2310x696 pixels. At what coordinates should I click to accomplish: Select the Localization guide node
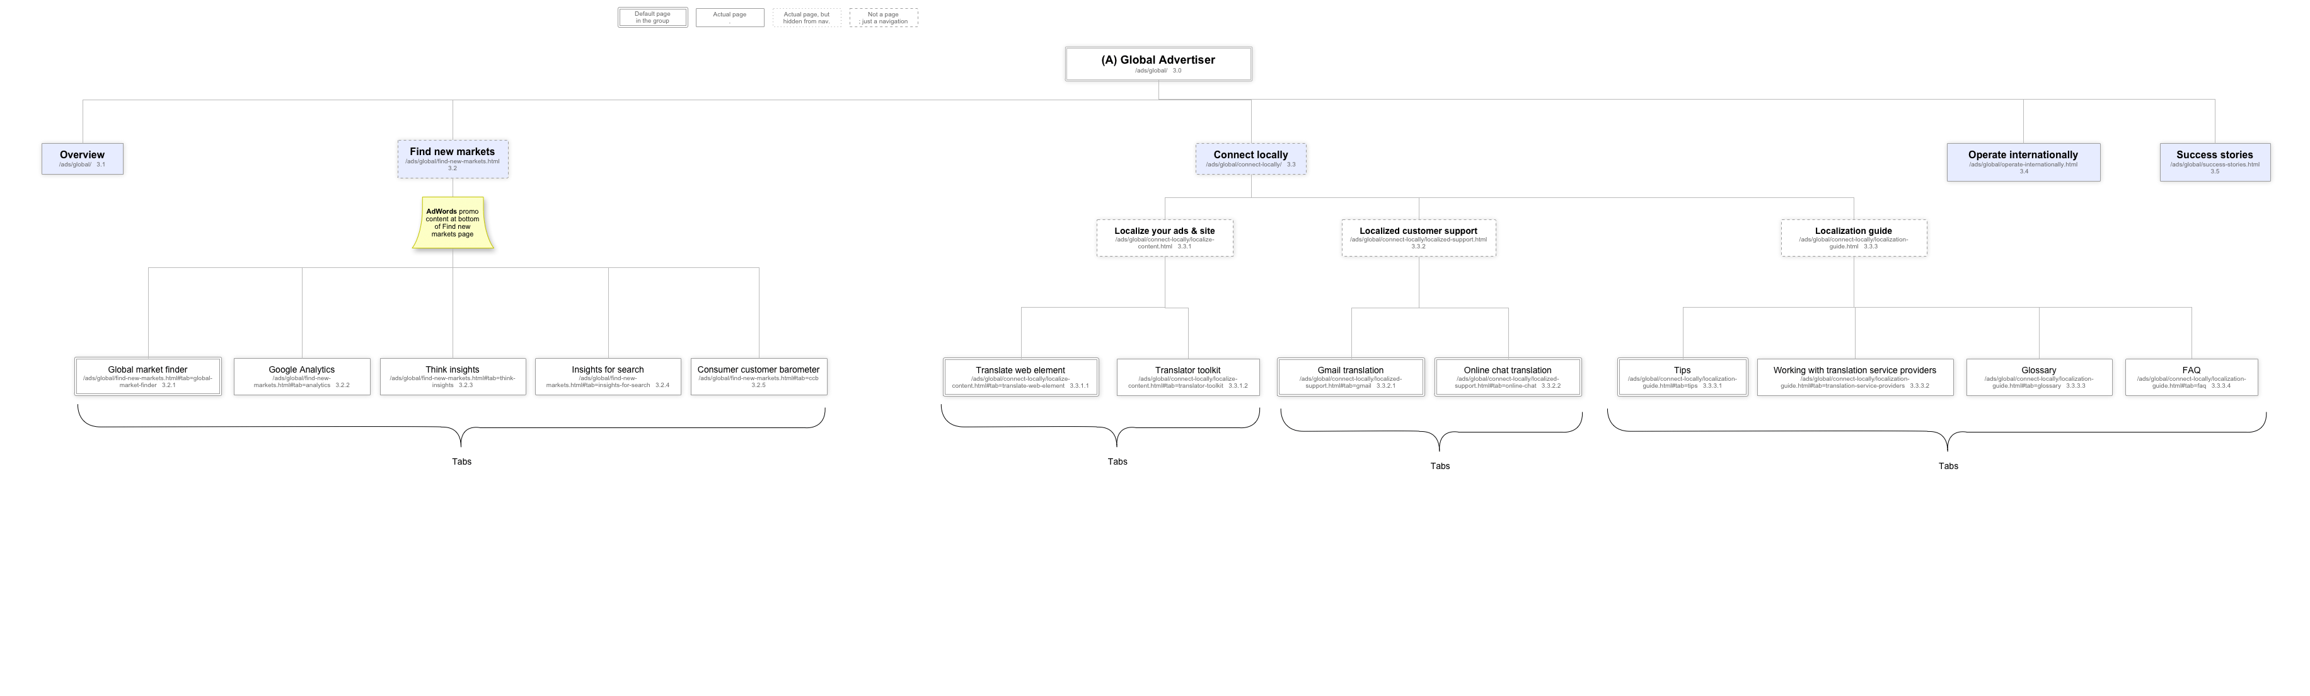coord(1854,238)
